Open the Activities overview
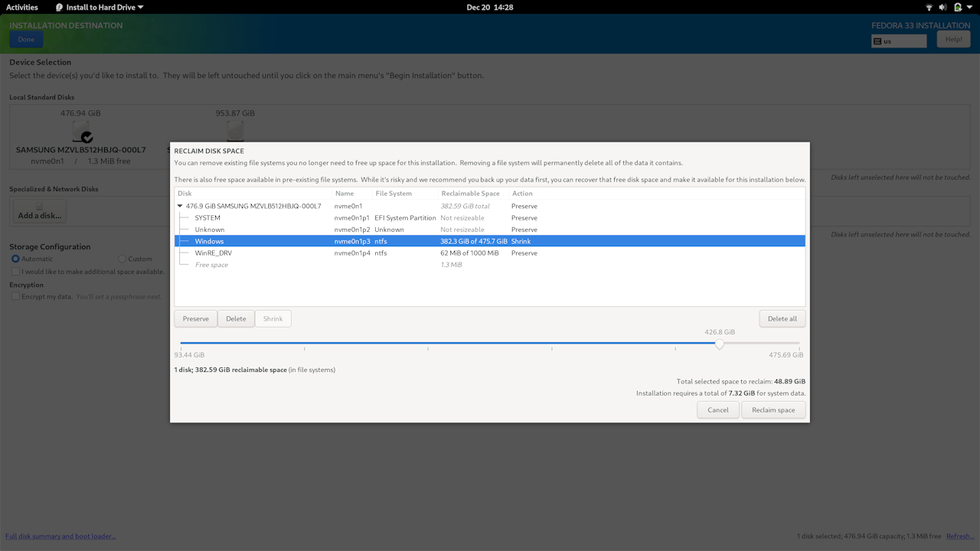This screenshot has width=980, height=551. tap(22, 7)
